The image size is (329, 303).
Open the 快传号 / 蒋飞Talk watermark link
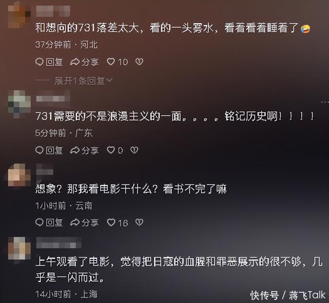[x=288, y=295]
